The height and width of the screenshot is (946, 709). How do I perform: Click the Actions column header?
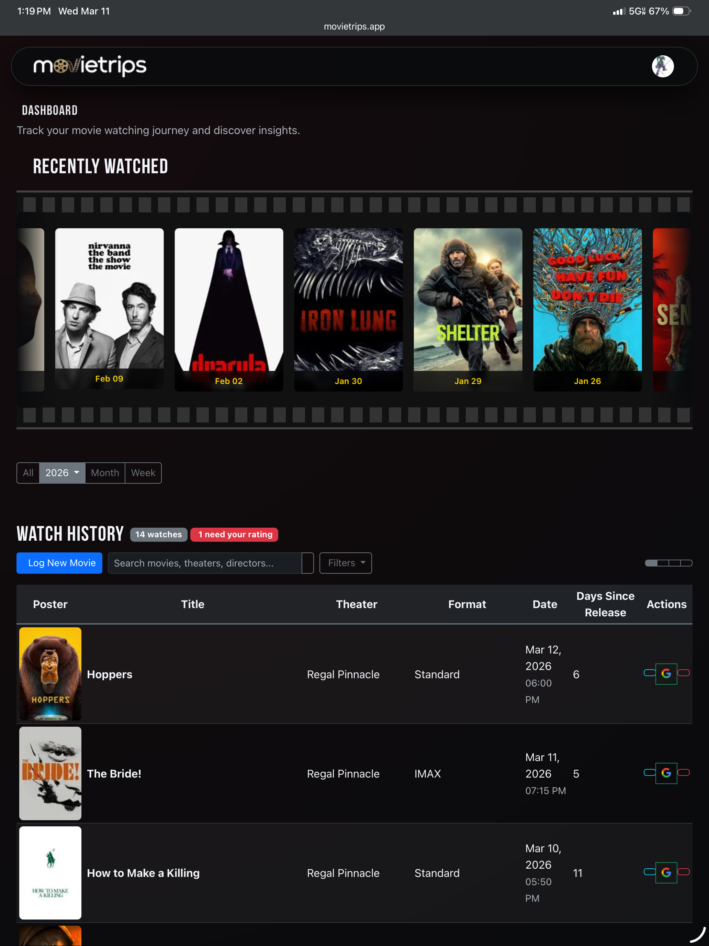pyautogui.click(x=666, y=604)
